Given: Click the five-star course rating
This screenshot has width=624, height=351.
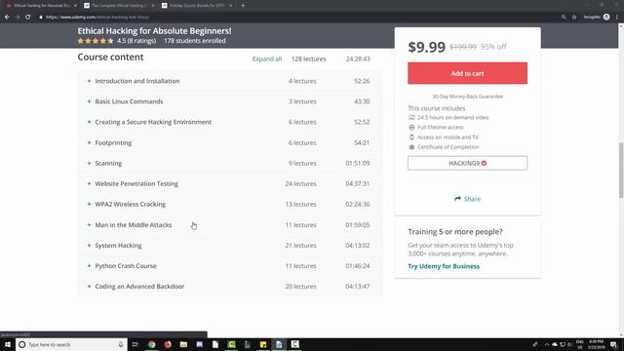Looking at the screenshot, I should click(96, 41).
